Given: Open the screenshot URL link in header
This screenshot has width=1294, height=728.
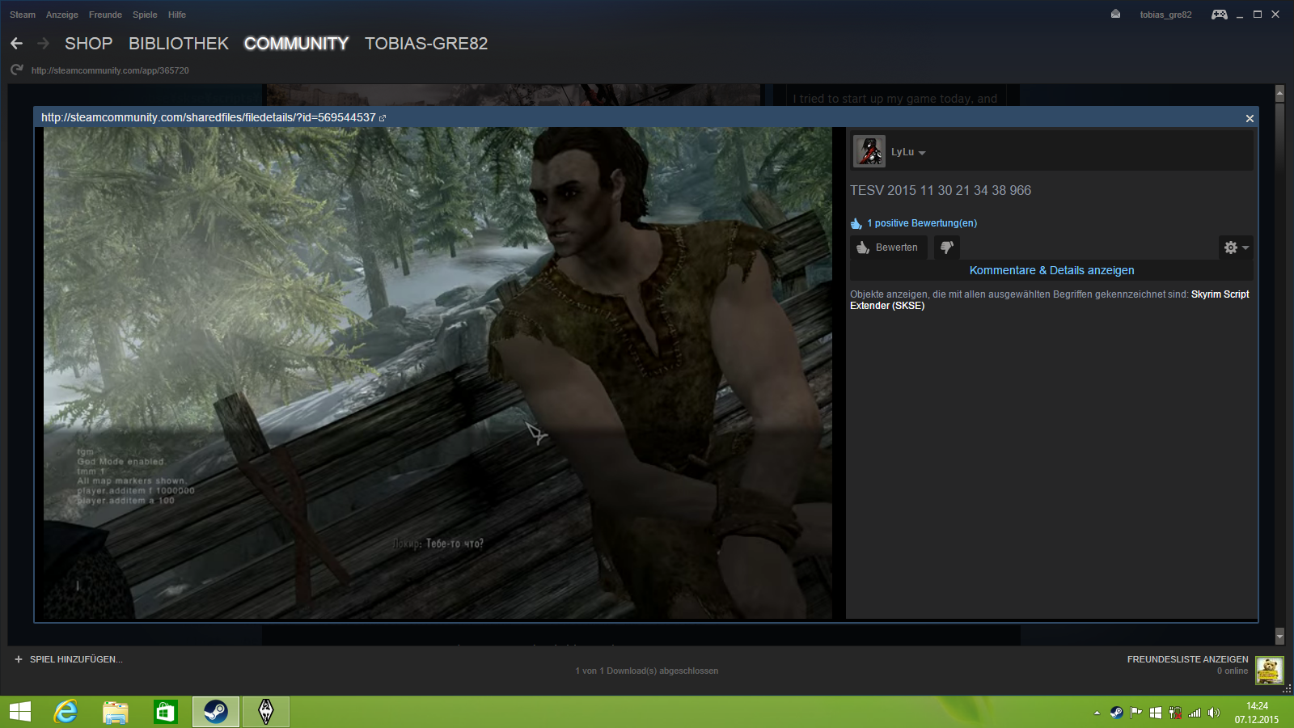Looking at the screenshot, I should (209, 117).
